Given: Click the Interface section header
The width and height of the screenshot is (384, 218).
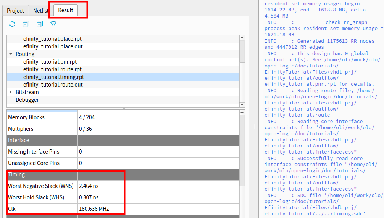Looking at the screenshot, I should [123, 140].
